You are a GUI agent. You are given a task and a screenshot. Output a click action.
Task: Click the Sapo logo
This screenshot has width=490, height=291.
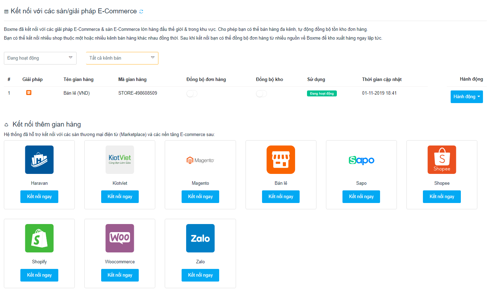361,160
